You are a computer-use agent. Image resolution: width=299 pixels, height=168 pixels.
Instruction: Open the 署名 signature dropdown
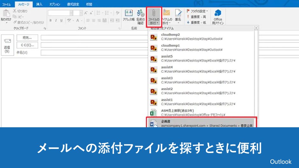[x=178, y=17]
